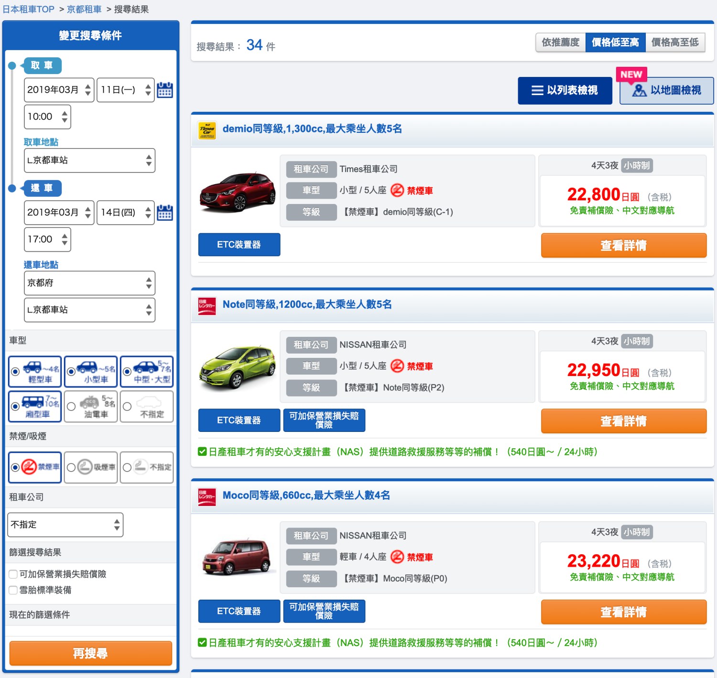Switch to 以列表檢視 list view
This screenshot has height=678, width=717.
coord(565,91)
